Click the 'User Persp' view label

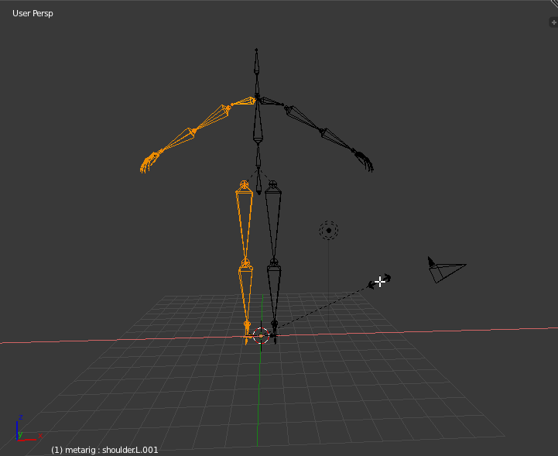click(x=33, y=13)
